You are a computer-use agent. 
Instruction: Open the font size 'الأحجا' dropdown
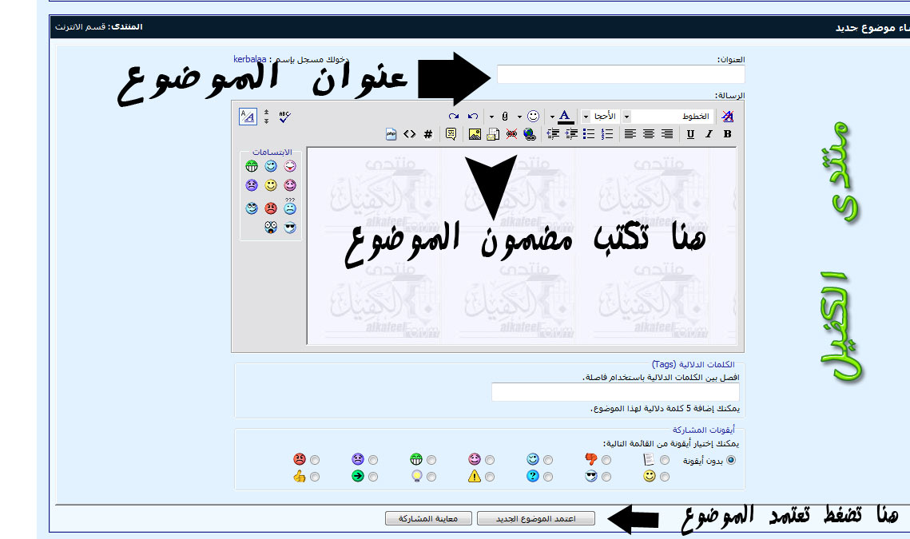(586, 116)
